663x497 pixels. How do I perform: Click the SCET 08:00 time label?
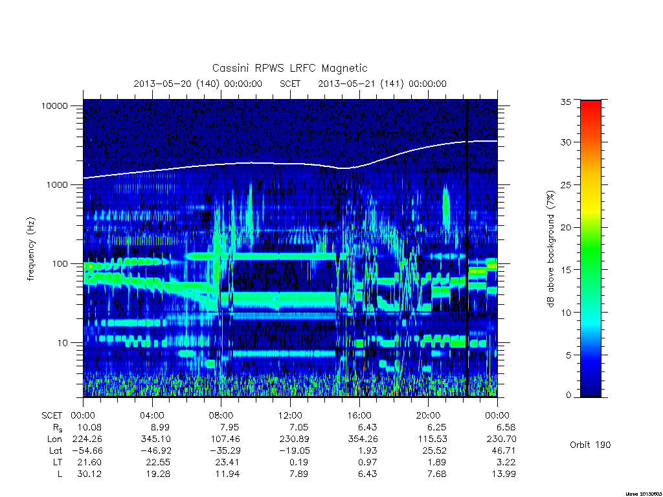221,415
